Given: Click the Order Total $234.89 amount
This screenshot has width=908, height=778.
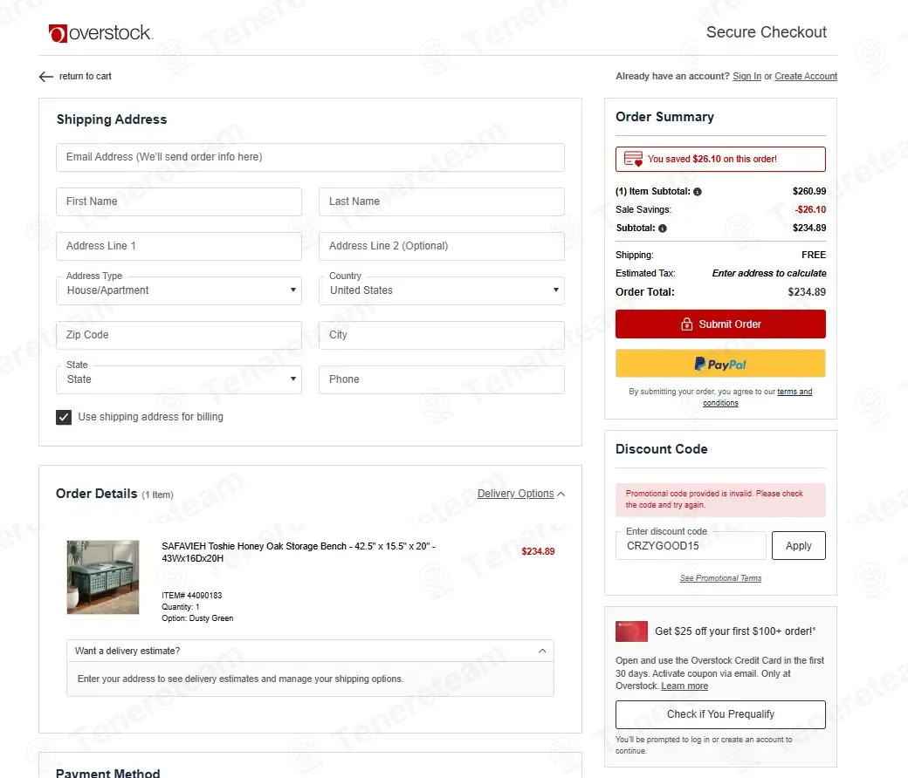Looking at the screenshot, I should [x=807, y=293].
